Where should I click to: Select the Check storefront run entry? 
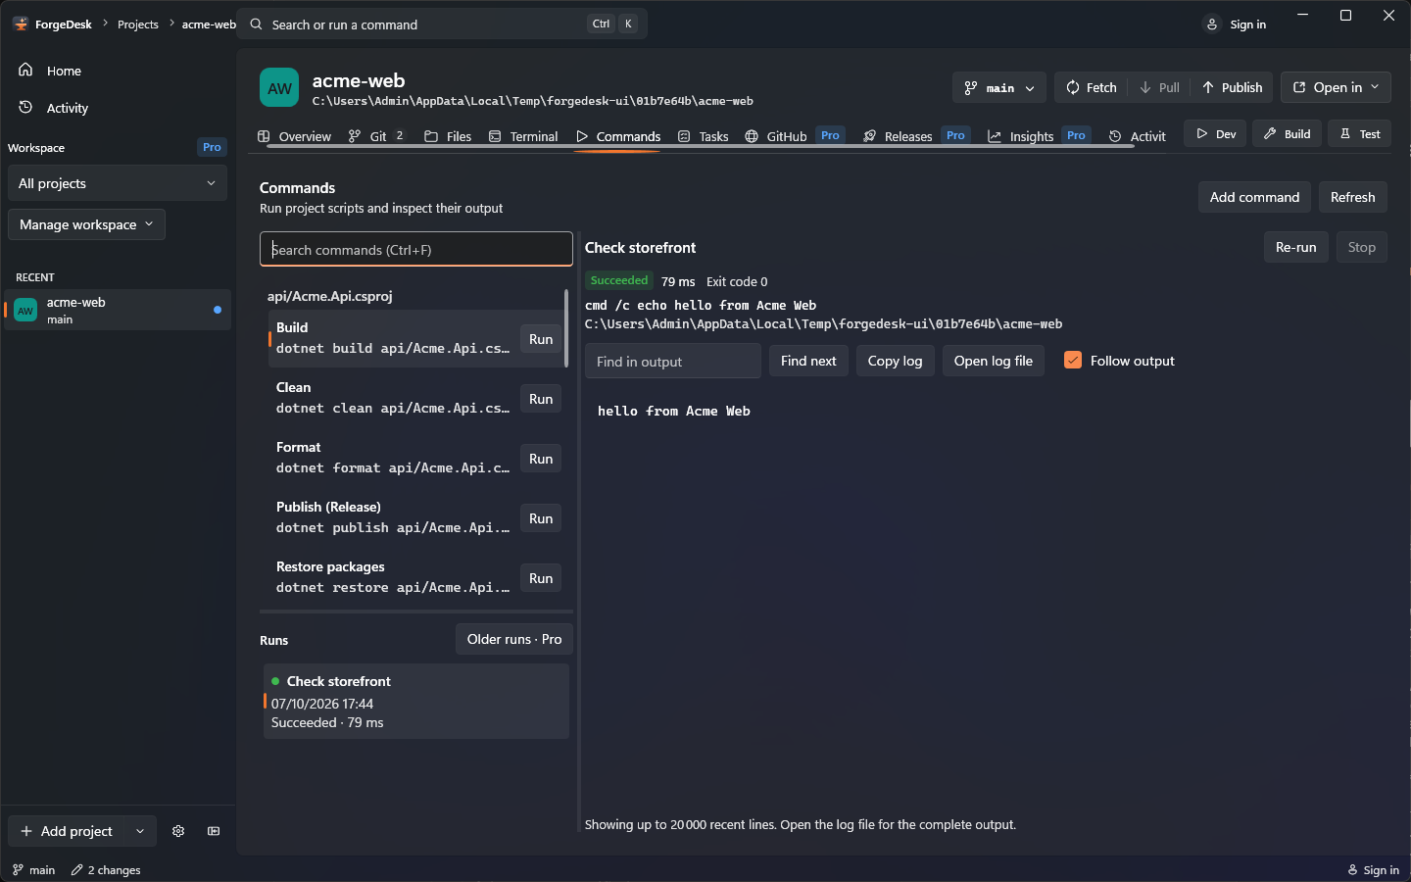click(x=416, y=702)
